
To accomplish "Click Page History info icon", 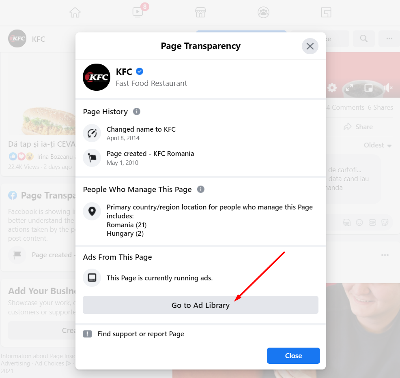I will 137,111.
